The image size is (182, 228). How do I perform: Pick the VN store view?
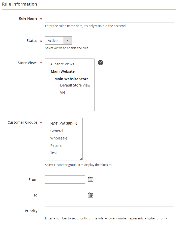pyautogui.click(x=63, y=93)
